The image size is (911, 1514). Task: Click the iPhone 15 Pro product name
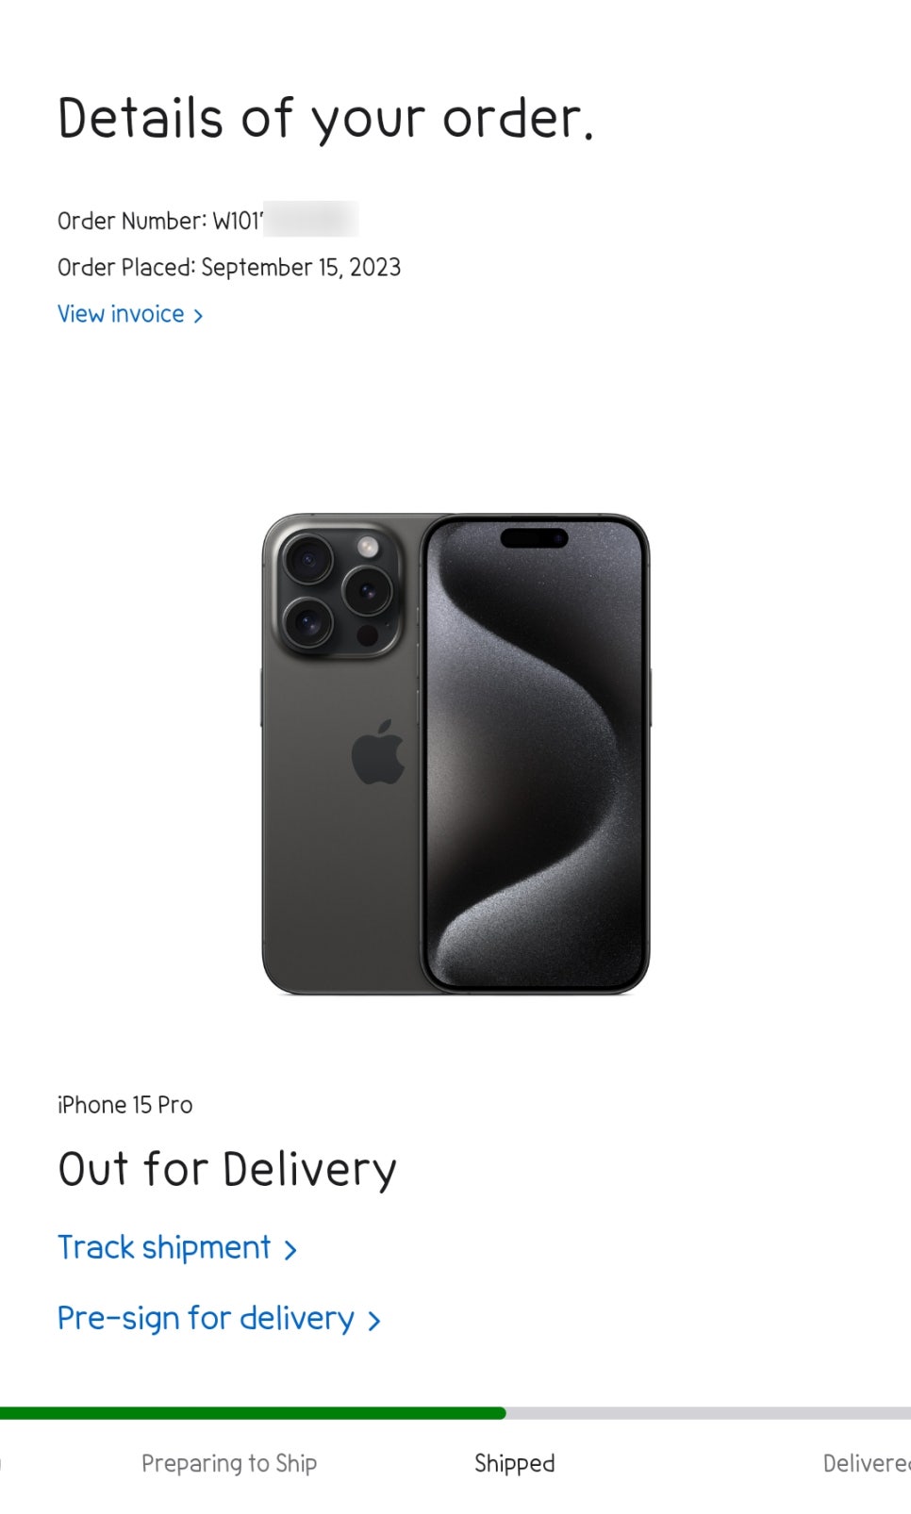tap(124, 1105)
